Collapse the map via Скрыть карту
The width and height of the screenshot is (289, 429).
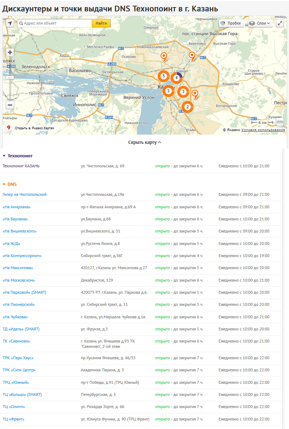coord(144,142)
